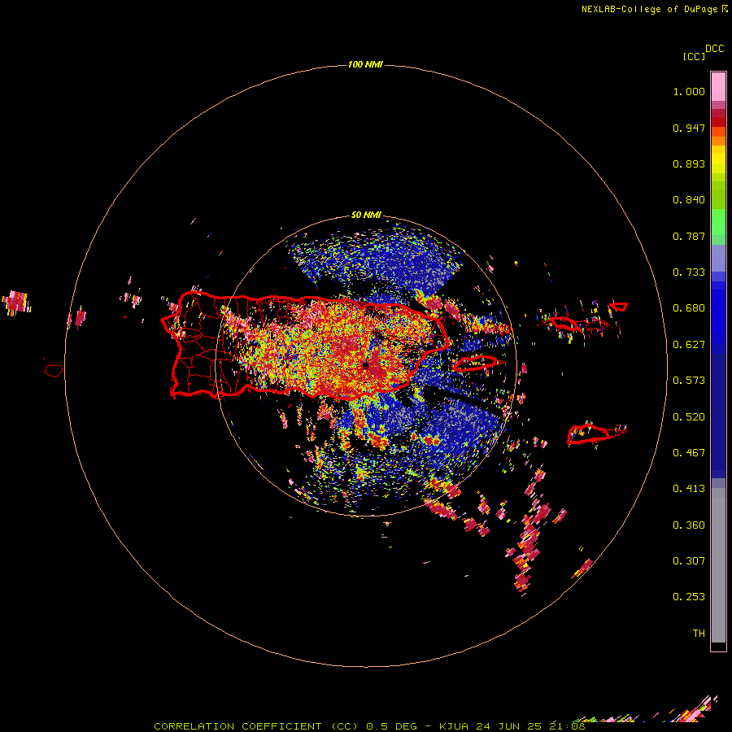Click the 0.627 legend value
This screenshot has height=732, width=732.
tap(689, 345)
